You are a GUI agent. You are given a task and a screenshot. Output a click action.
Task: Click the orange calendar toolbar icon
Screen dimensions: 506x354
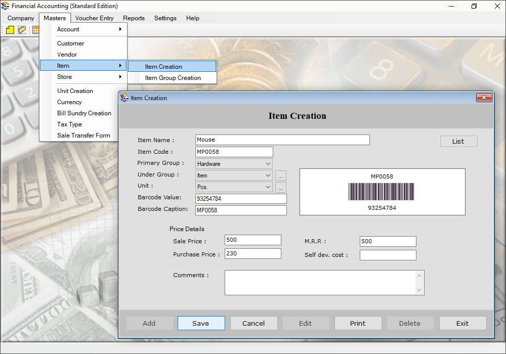tap(35, 30)
